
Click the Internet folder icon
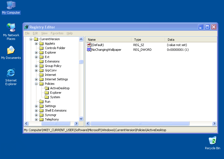pyautogui.click(x=41, y=75)
